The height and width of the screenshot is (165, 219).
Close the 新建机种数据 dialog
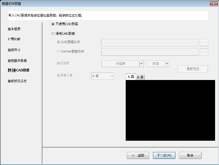coord(214,4)
